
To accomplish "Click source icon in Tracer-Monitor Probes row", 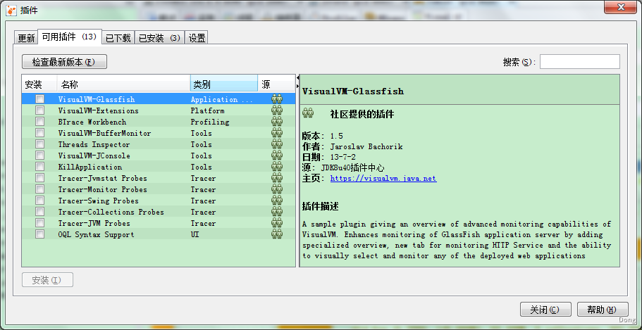I will 277,189.
